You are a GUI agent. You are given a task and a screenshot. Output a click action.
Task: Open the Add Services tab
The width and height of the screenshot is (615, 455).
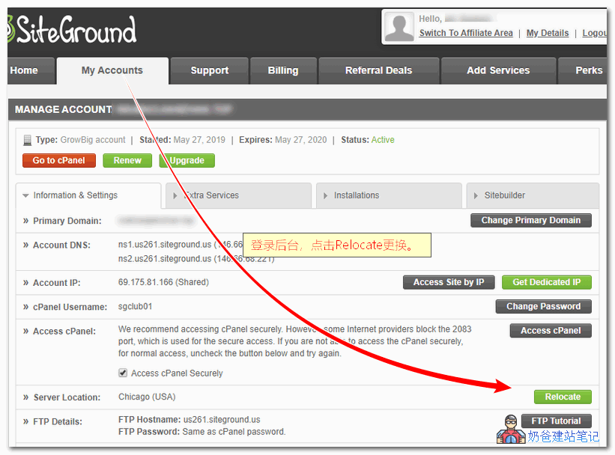coord(497,70)
